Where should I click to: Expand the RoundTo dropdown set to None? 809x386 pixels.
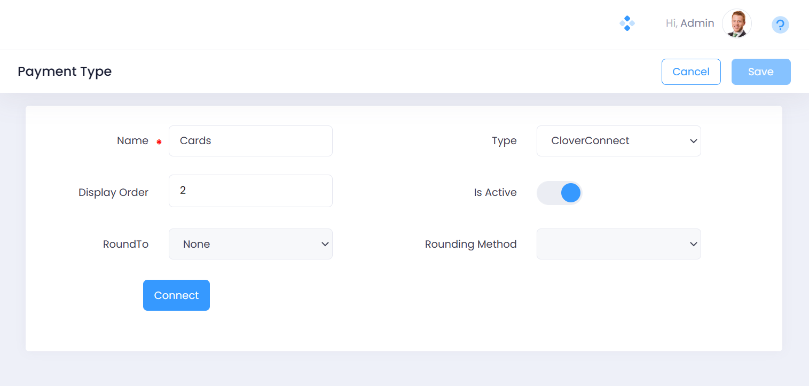[x=250, y=244]
